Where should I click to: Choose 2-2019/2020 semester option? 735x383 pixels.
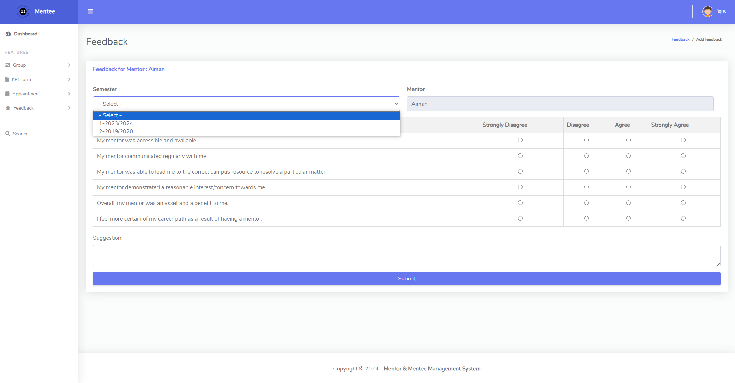pos(116,131)
